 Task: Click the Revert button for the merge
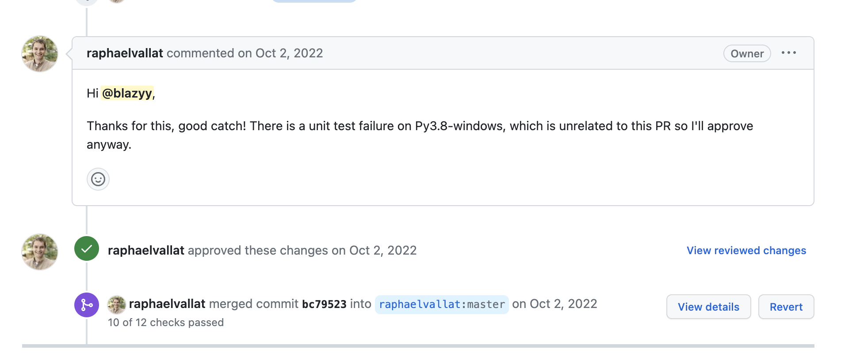[x=786, y=307]
